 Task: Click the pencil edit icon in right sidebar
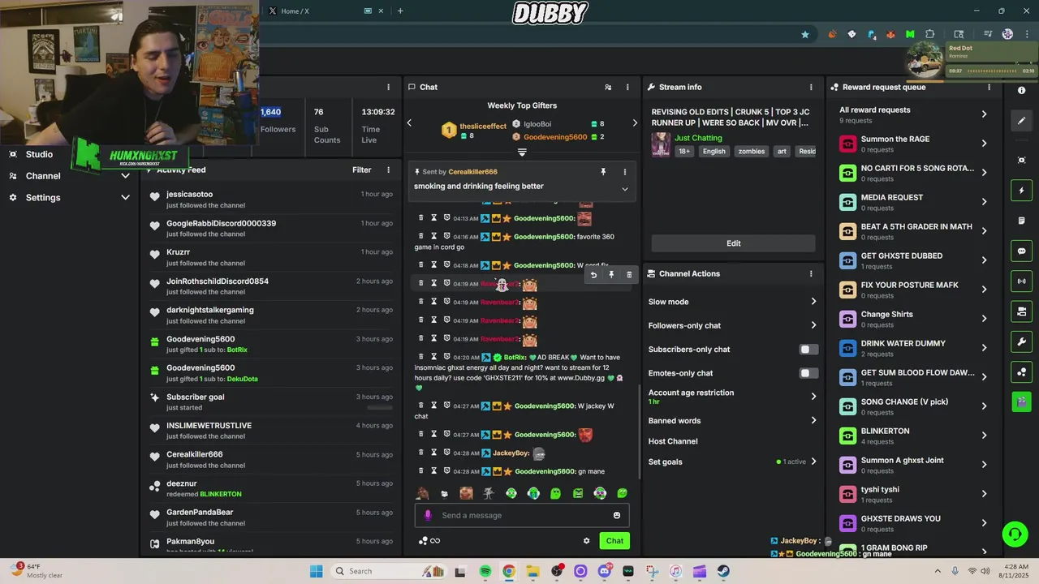coord(1022,121)
